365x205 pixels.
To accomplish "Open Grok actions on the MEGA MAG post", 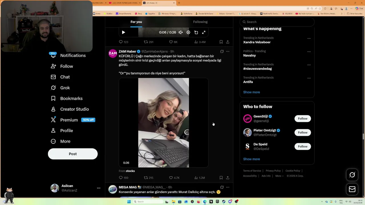I will tap(222, 187).
